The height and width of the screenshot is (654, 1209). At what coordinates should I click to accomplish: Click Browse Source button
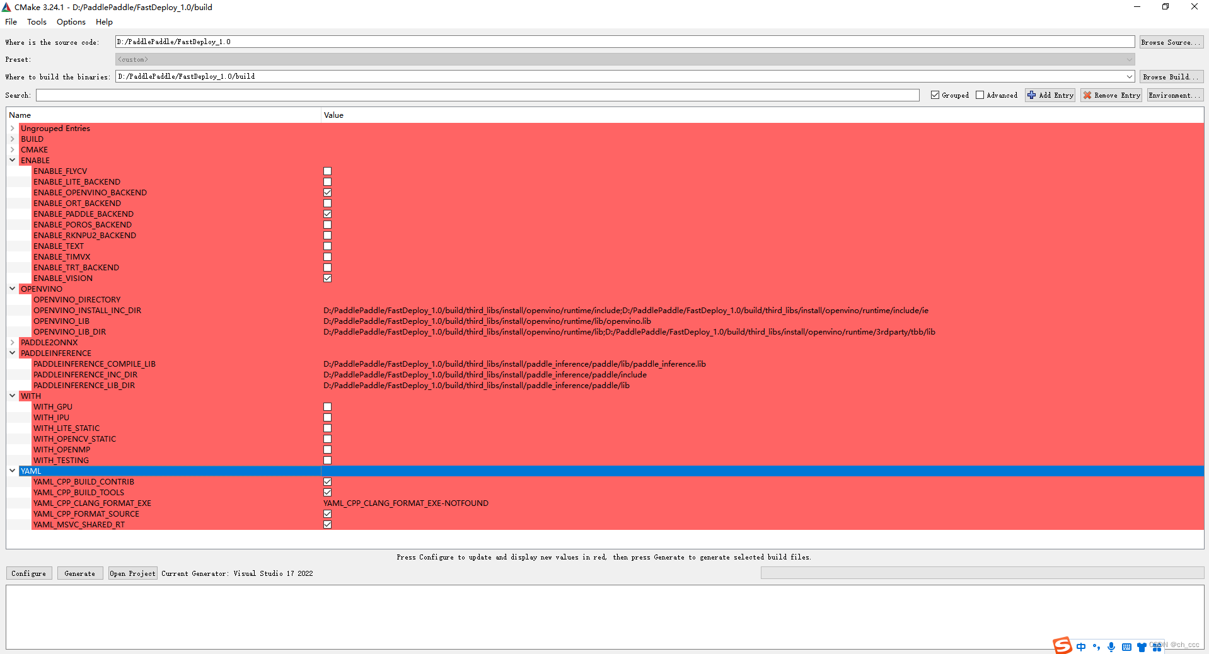click(1171, 42)
